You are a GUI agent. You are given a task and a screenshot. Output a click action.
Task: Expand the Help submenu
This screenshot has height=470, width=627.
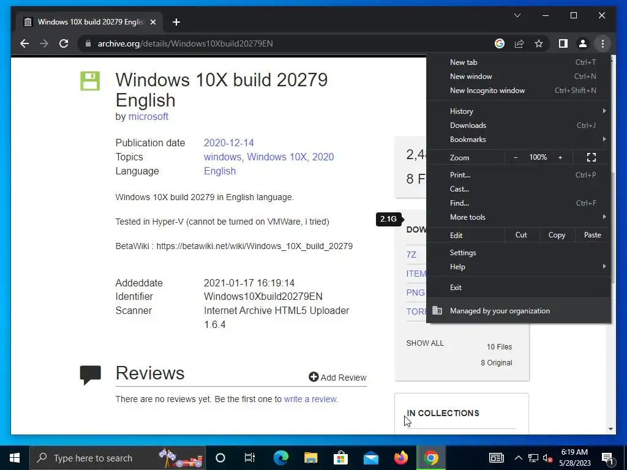[519, 267]
